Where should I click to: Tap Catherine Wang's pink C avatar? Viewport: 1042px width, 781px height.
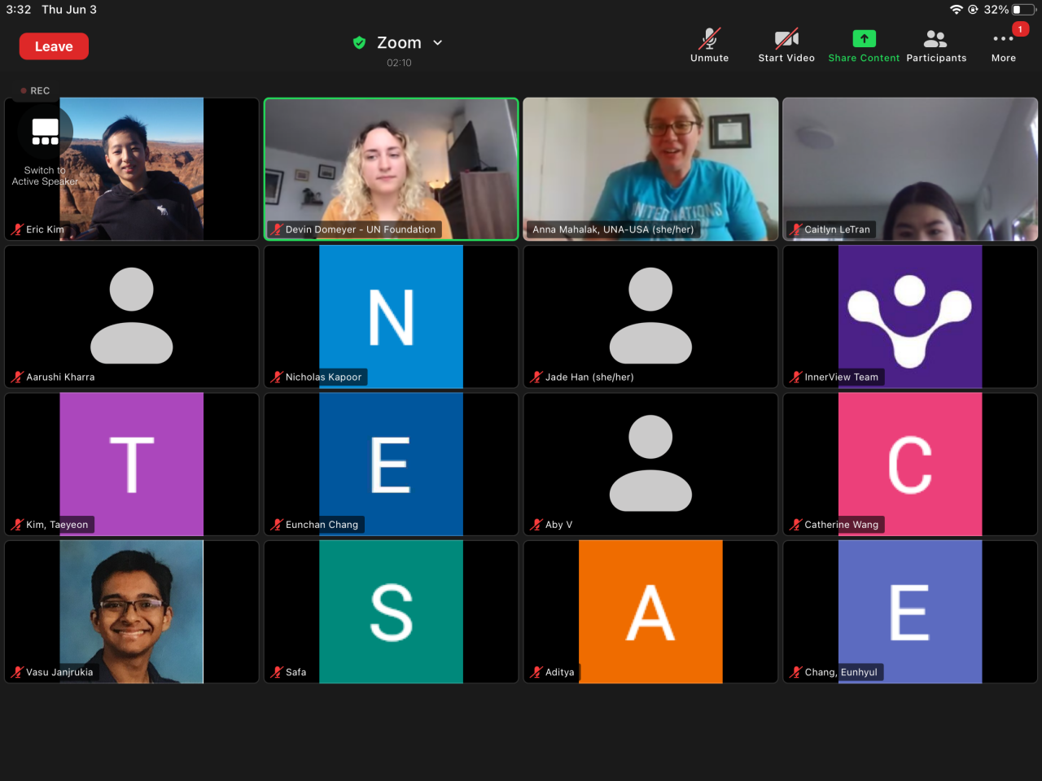click(x=910, y=465)
